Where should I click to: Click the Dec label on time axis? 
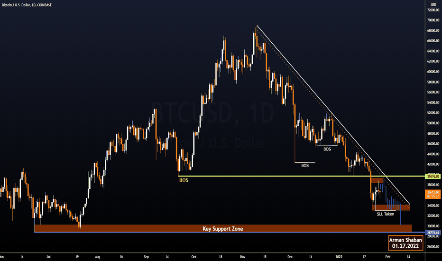coord(290,257)
